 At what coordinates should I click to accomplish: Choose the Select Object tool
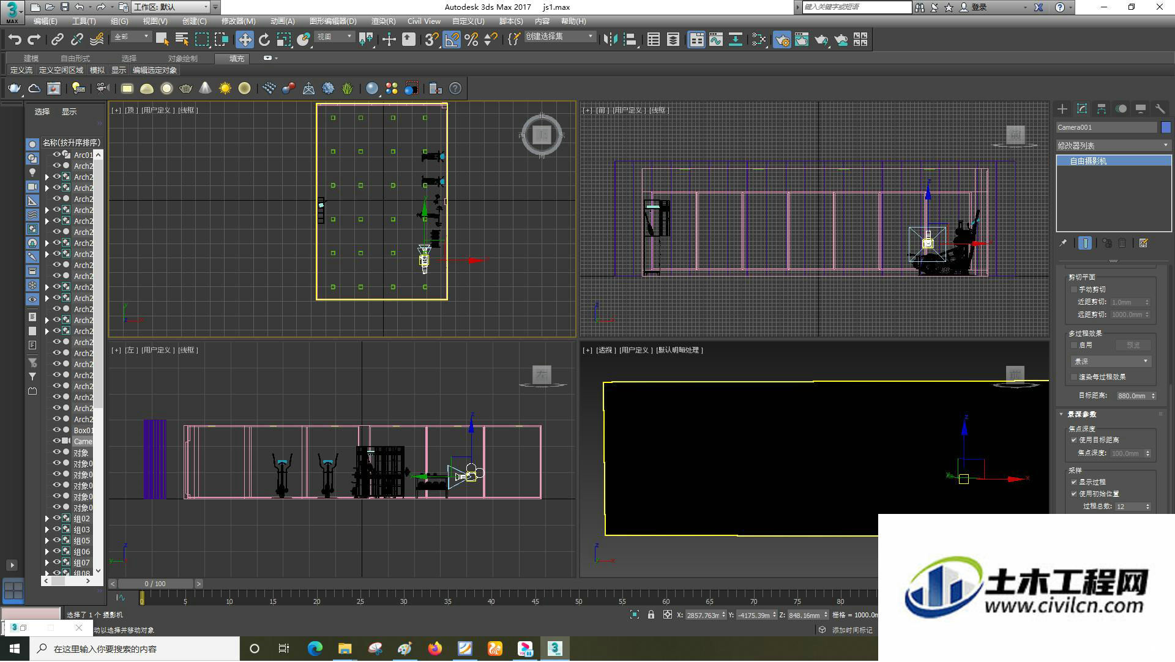point(162,40)
